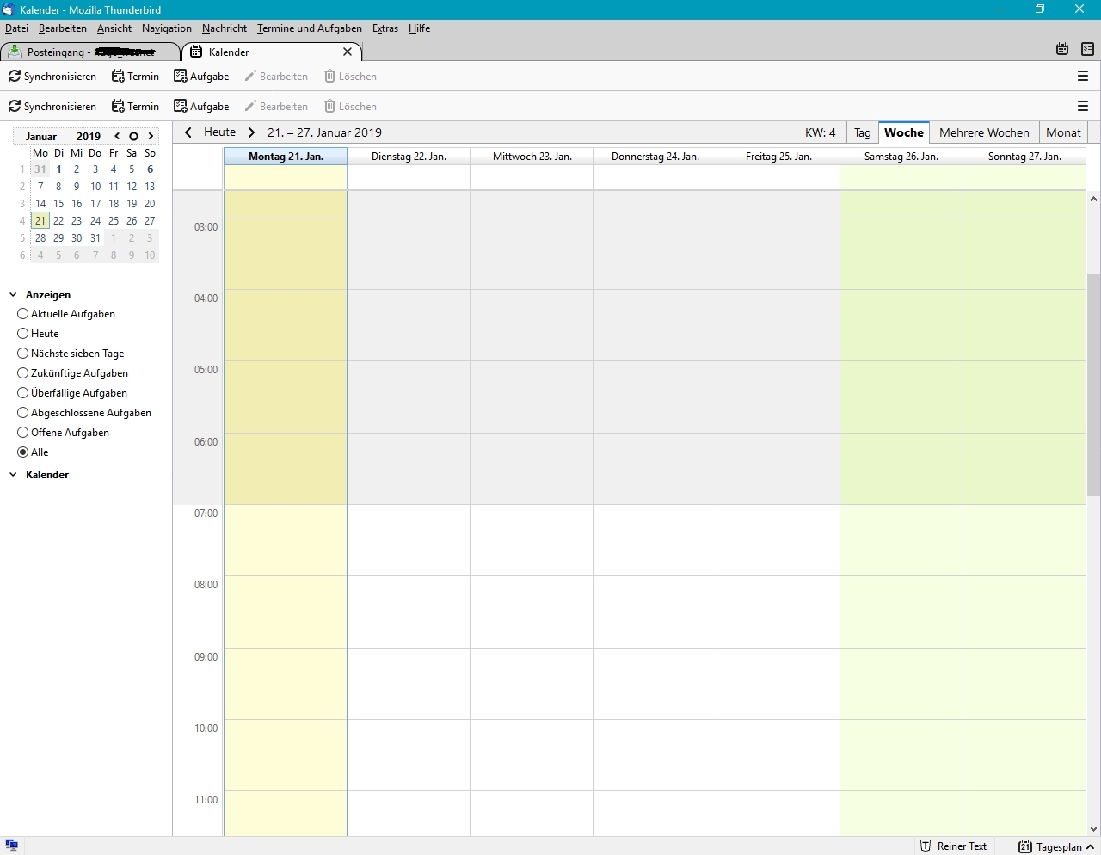Click the online status icon in the status bar

click(12, 846)
